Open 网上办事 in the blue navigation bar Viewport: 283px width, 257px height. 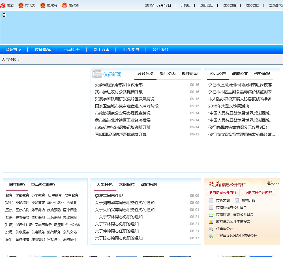(x=102, y=49)
